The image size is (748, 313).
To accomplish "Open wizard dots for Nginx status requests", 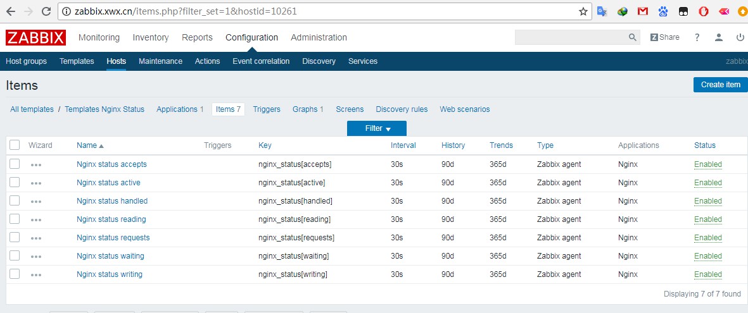I will pos(36,238).
